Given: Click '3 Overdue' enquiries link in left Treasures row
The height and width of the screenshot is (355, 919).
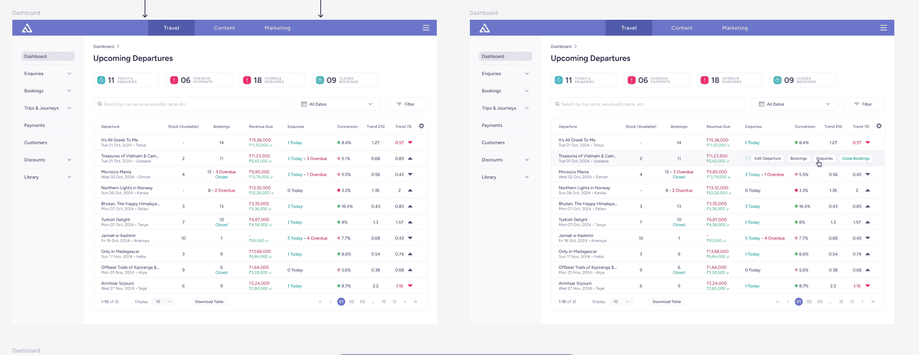Looking at the screenshot, I should click(x=317, y=158).
